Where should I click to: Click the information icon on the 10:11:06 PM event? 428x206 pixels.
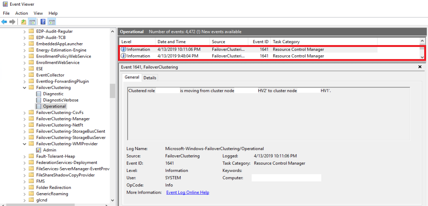tap(124, 50)
